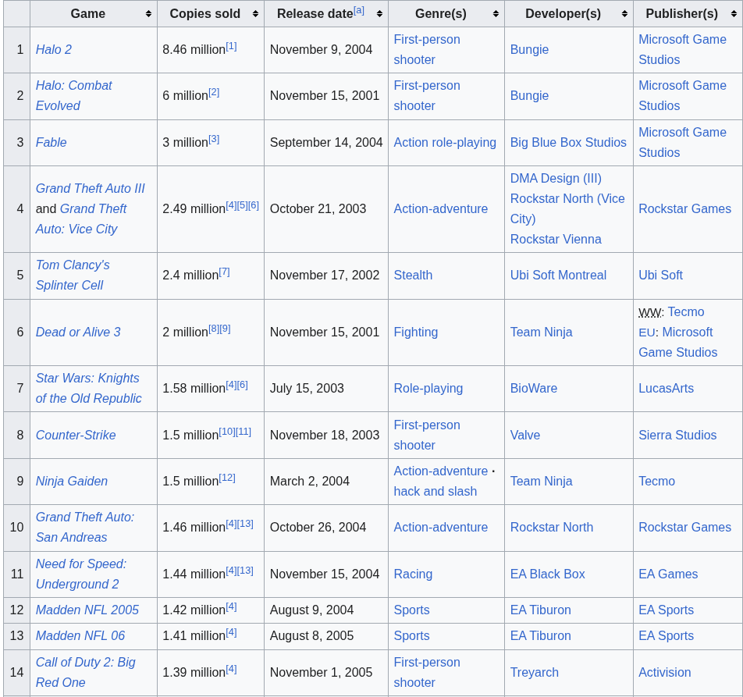Viewport: 743px width, 697px height.
Task: Open the Halo 2 game link
Action: pyautogui.click(x=54, y=49)
